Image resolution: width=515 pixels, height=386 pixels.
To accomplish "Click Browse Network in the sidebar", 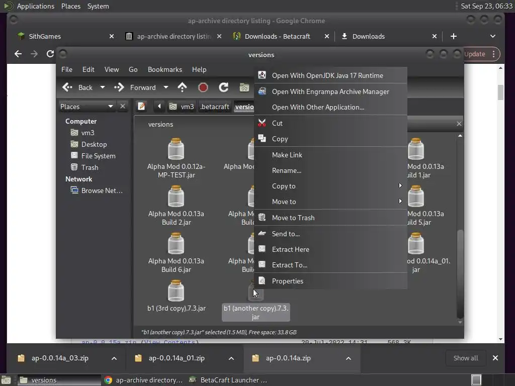I will pyautogui.click(x=97, y=190).
